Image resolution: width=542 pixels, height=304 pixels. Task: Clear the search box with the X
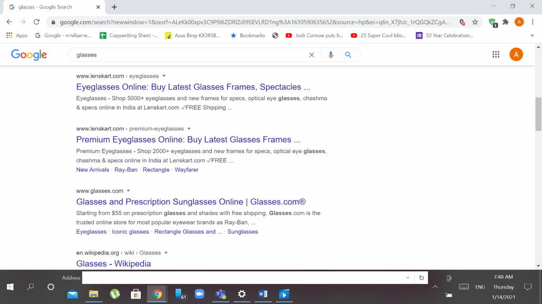[x=311, y=55]
